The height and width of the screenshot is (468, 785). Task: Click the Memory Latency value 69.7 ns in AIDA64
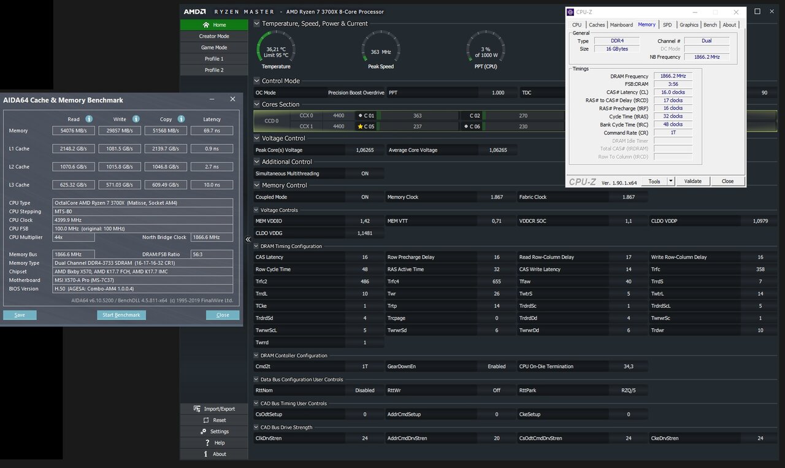[212, 131]
